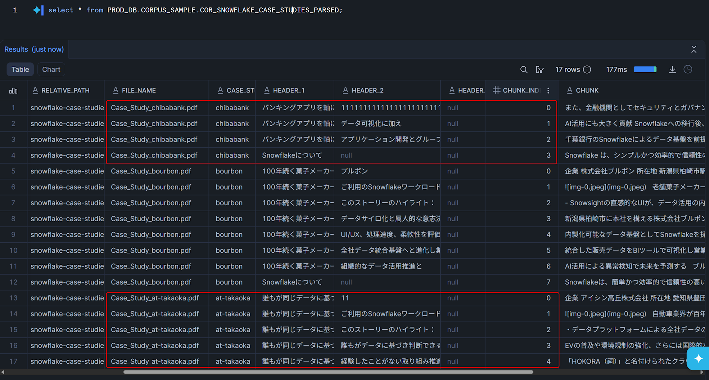Click 'このストーリーのハイライト' cell in row 15

(387, 330)
